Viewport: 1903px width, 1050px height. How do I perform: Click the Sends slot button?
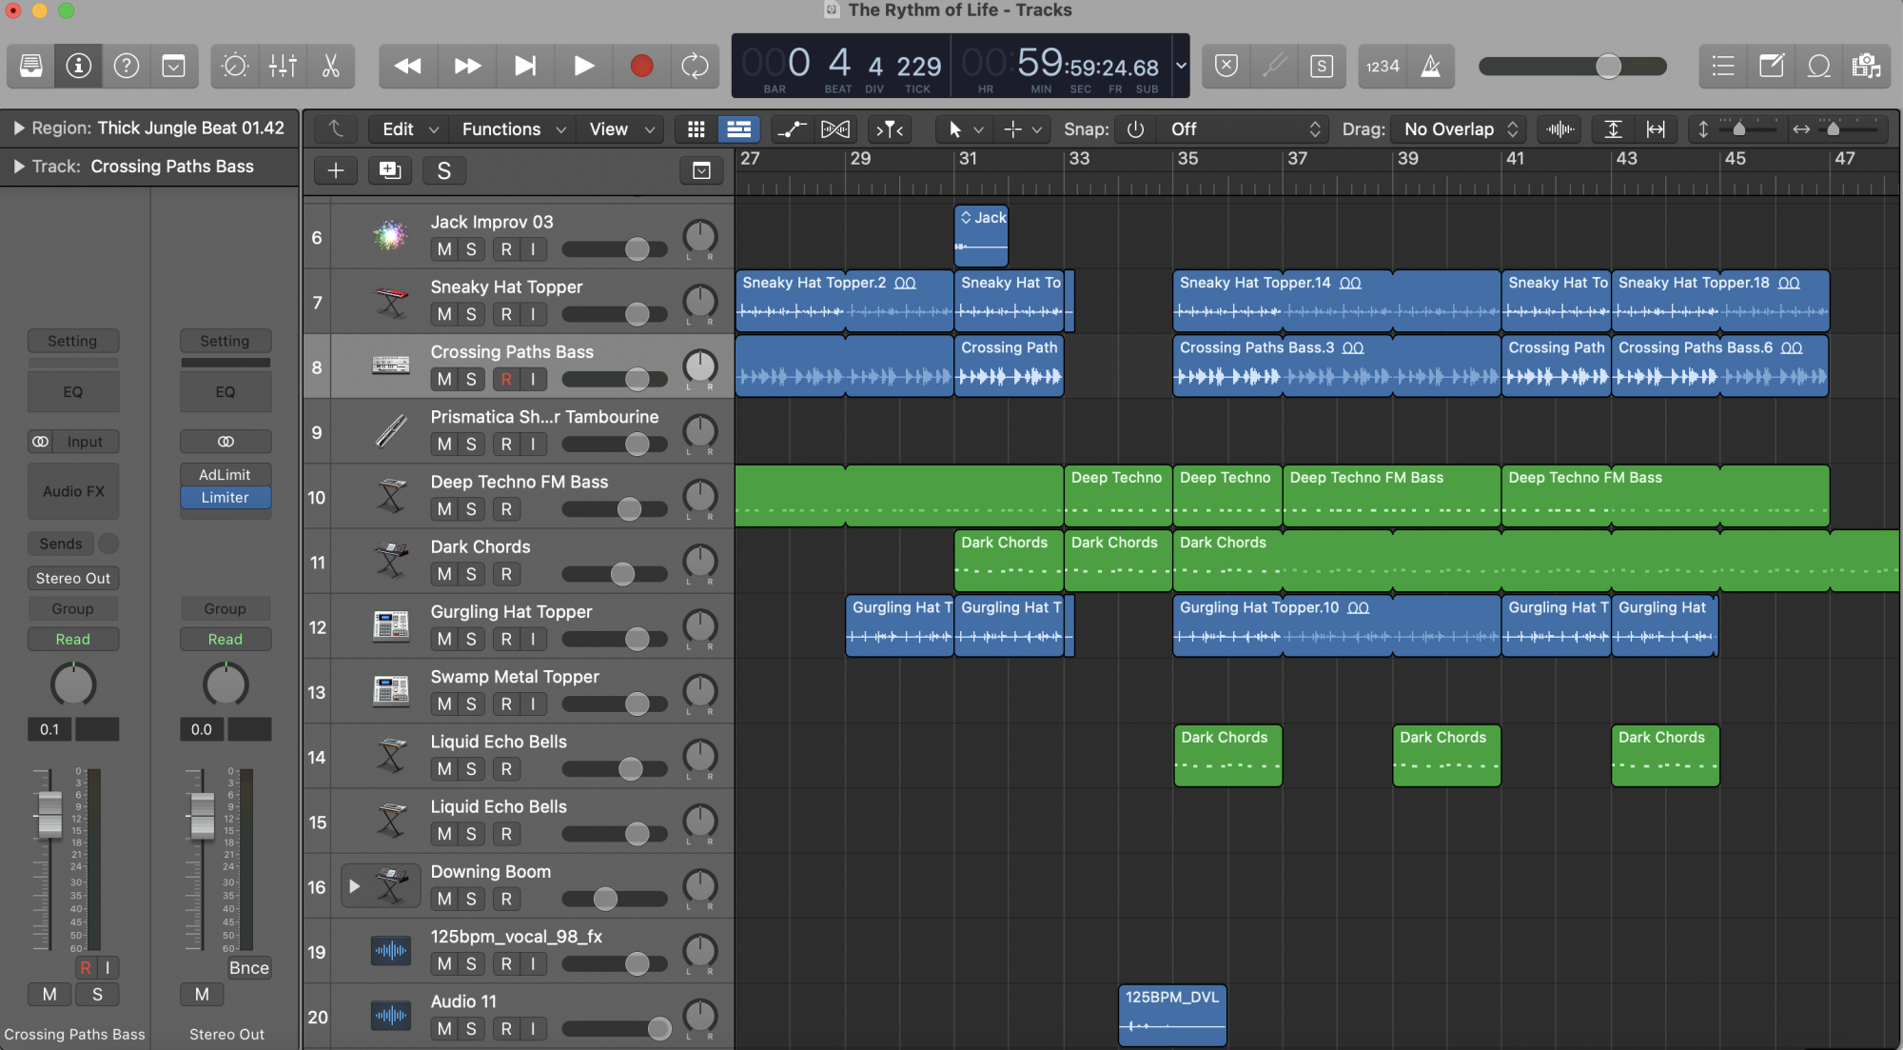coord(61,544)
